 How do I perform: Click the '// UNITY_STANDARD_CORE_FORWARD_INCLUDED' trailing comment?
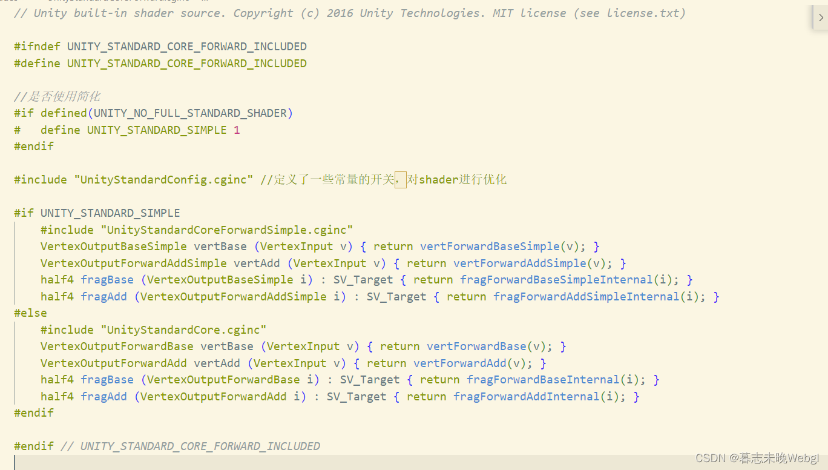(190, 446)
